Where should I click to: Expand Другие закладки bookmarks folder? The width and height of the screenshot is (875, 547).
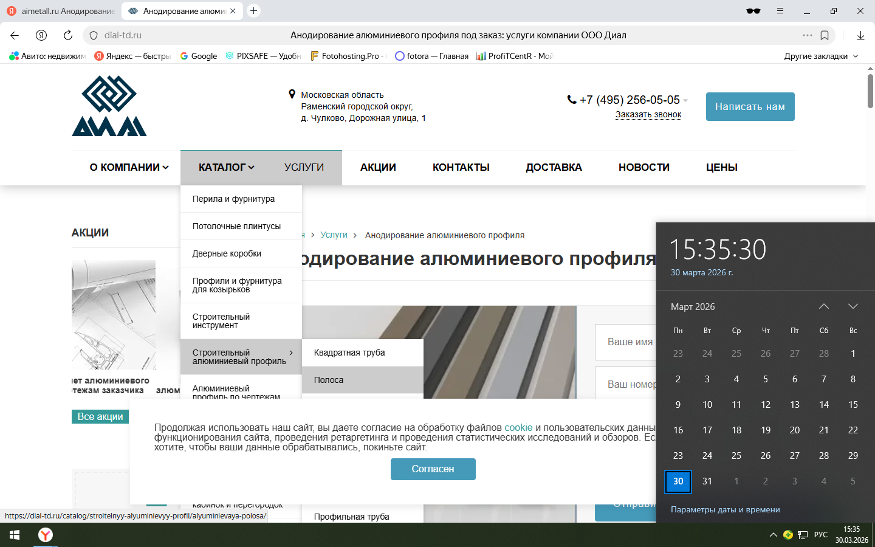point(821,56)
